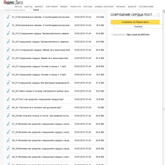Viewport: 165px width, 165px height.
Task: Click audio icon of file 09_01
Action: [x=8, y=157]
